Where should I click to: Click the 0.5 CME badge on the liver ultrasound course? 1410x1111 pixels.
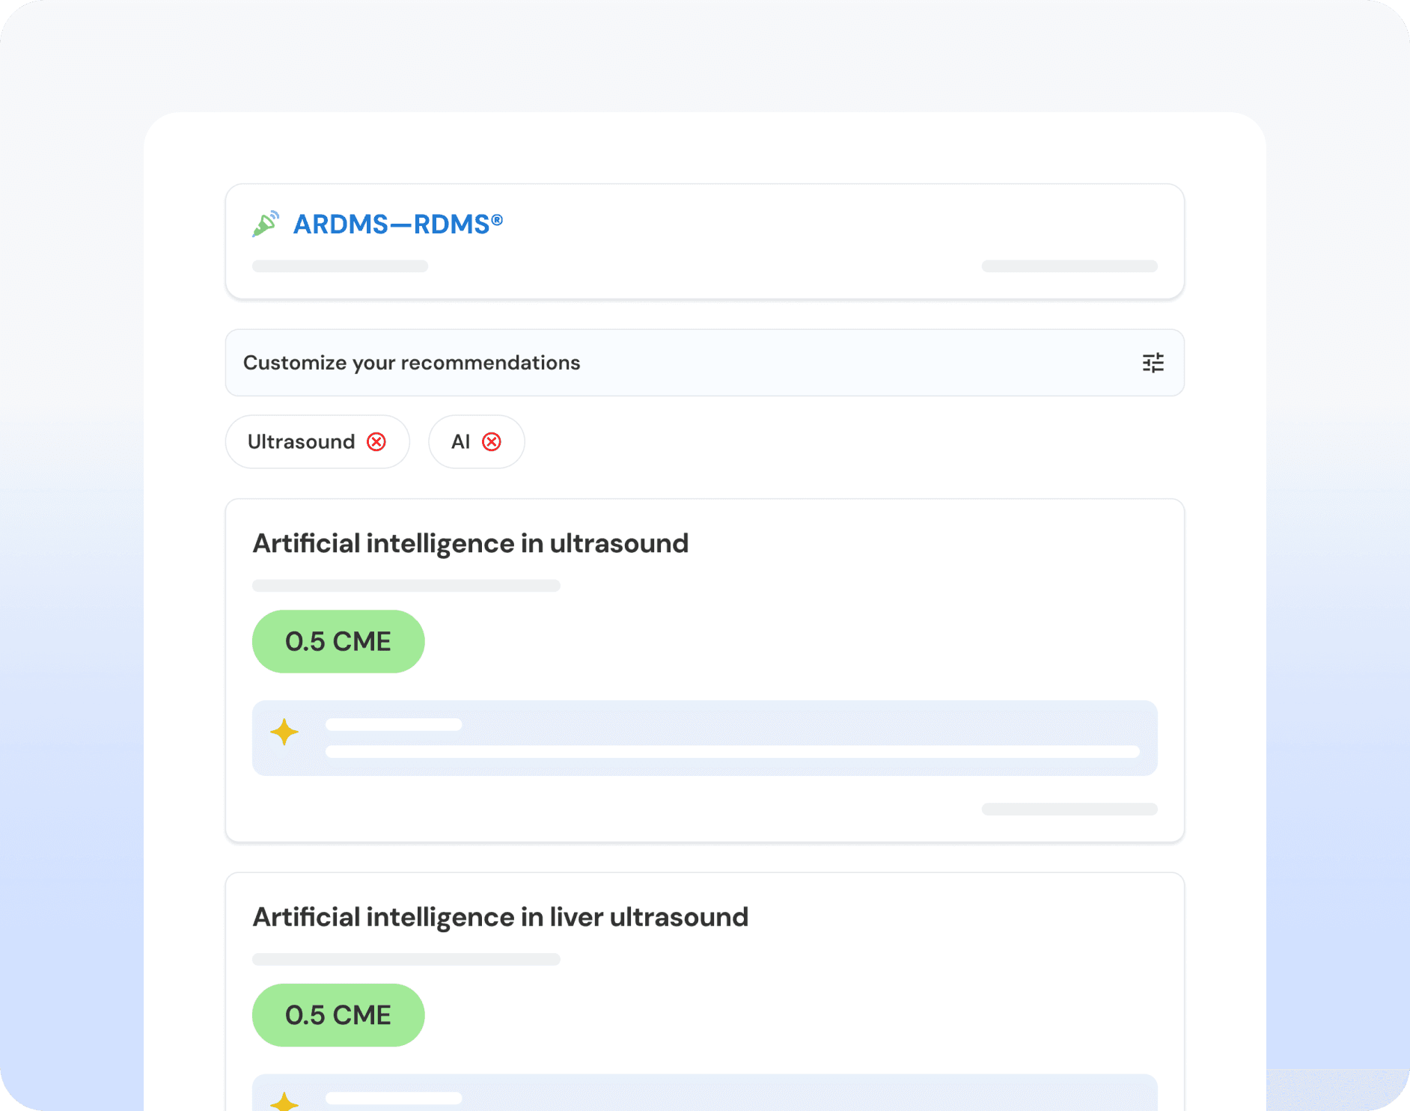(x=338, y=1015)
